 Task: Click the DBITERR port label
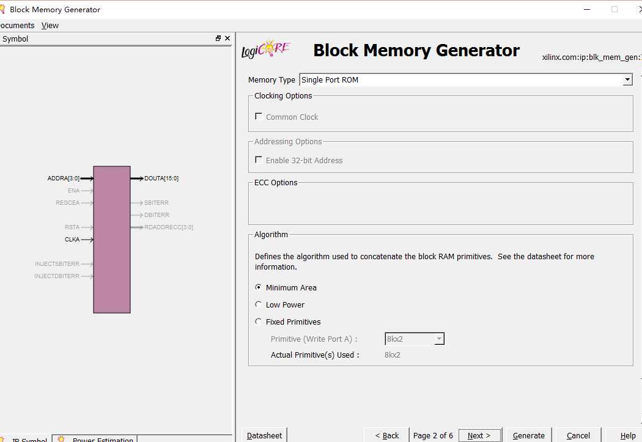[157, 215]
